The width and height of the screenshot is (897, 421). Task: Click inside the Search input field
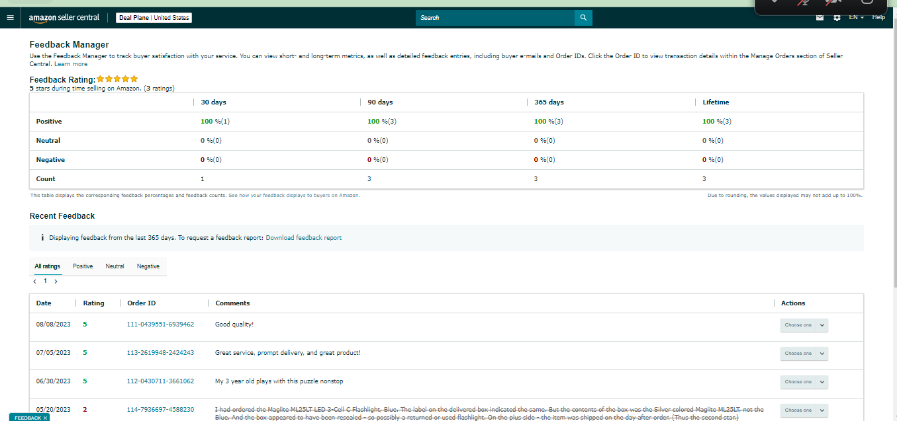tap(495, 18)
